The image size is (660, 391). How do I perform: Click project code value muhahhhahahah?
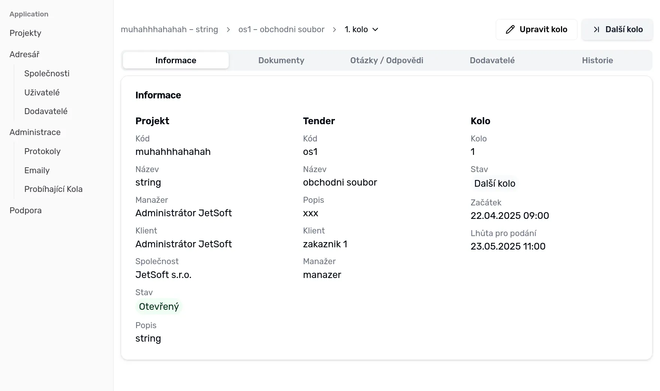pyautogui.click(x=173, y=152)
